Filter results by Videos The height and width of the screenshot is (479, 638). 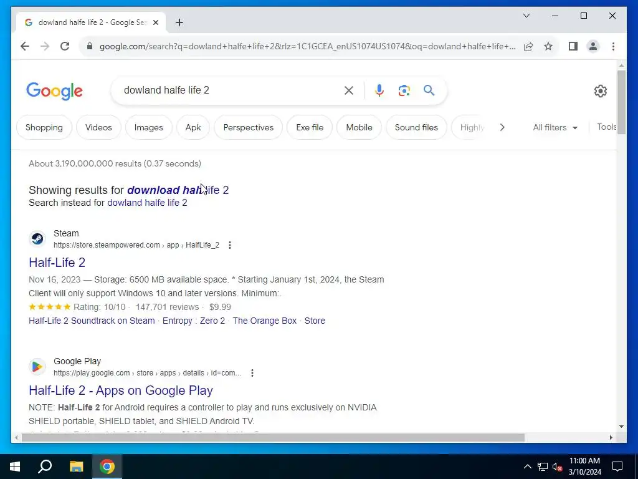pyautogui.click(x=98, y=127)
